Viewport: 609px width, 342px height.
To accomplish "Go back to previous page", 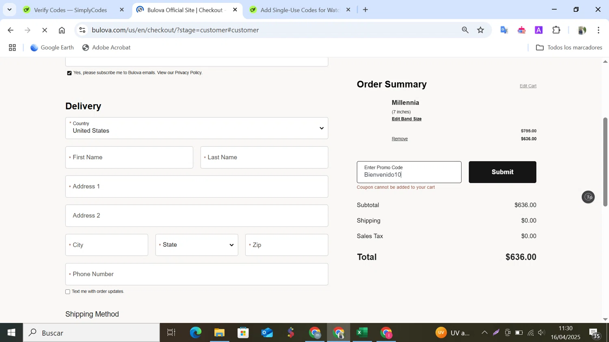I will pyautogui.click(x=11, y=30).
